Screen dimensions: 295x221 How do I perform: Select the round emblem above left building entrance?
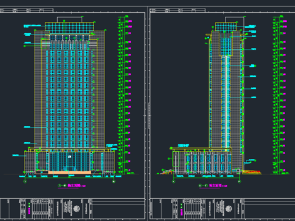[x=69, y=157]
